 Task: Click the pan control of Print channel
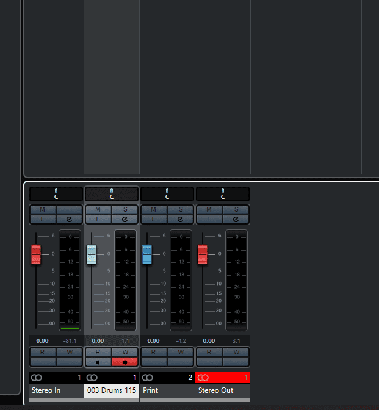[167, 194]
